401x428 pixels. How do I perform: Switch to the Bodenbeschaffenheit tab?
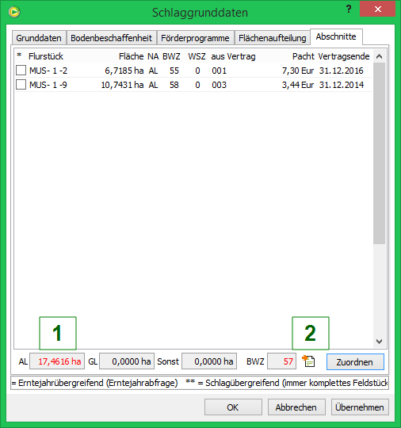tap(112, 38)
